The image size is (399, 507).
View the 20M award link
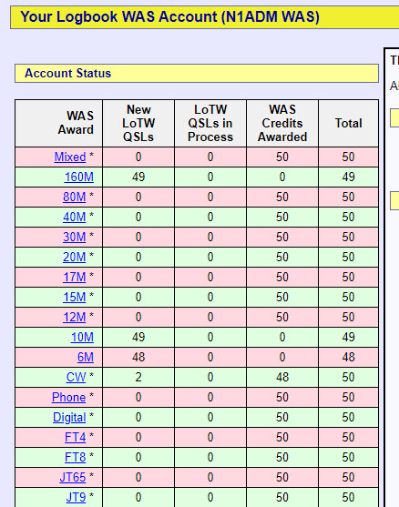pos(74,258)
